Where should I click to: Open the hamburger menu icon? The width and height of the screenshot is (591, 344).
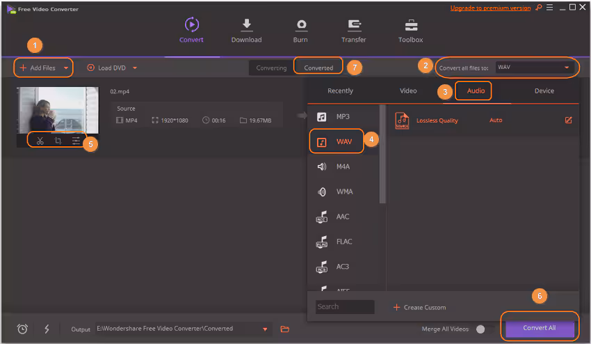[549, 7]
